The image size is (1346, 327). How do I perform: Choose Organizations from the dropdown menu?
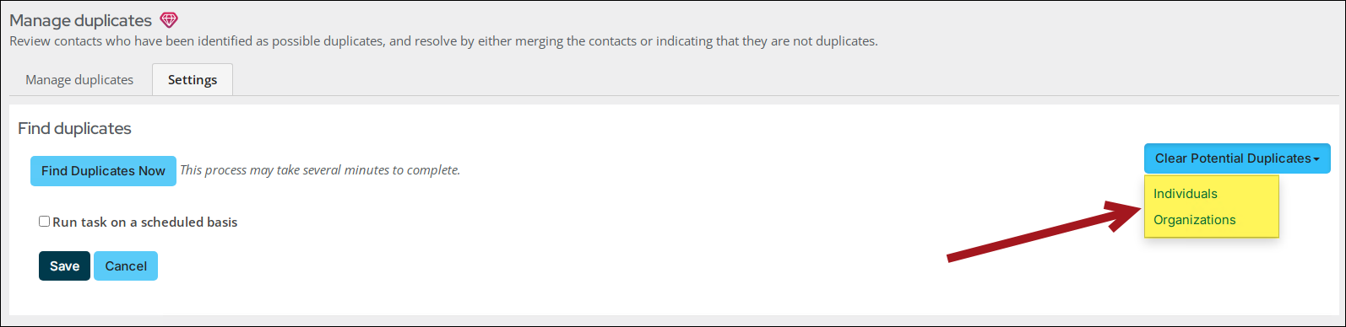coord(1195,220)
